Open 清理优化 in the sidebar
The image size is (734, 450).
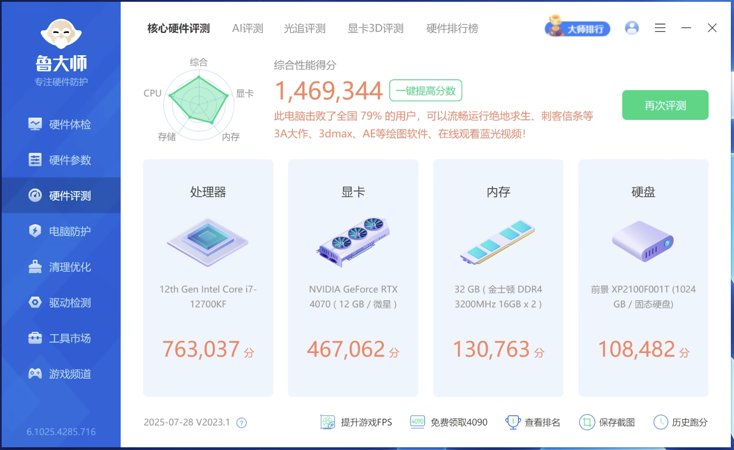point(60,267)
